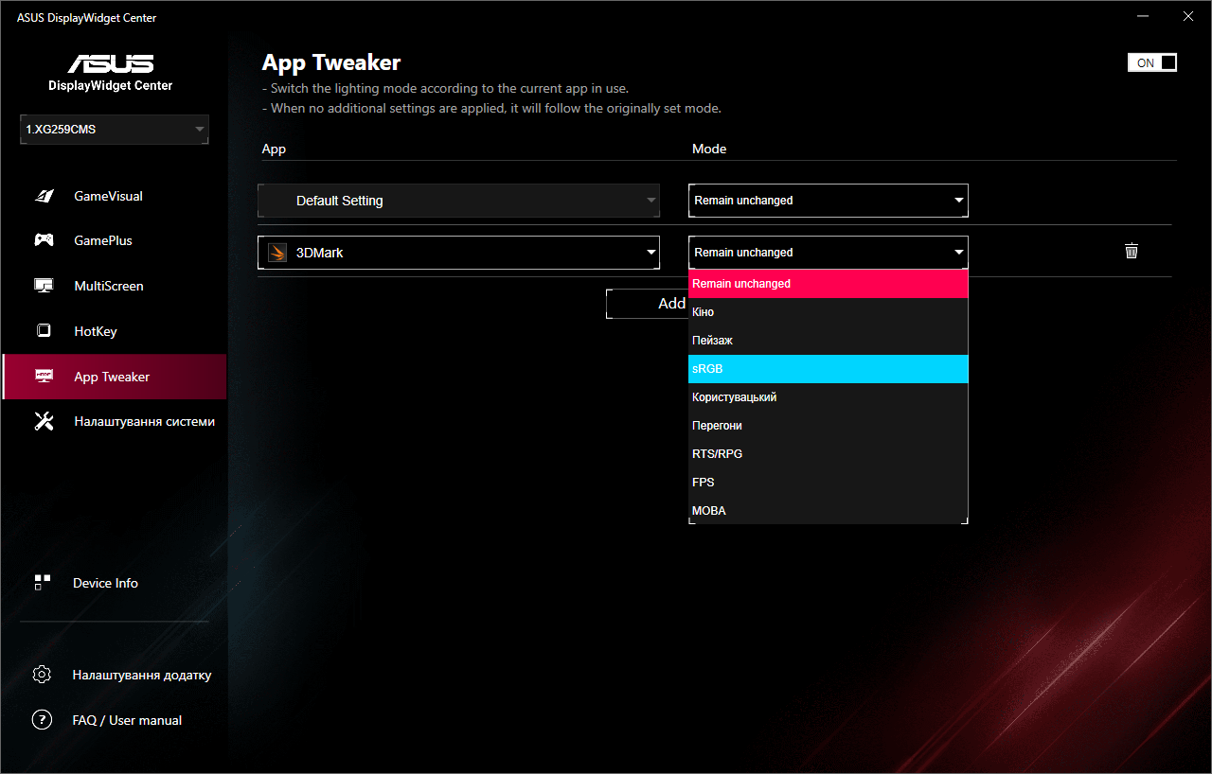
Task: Open the Default Setting mode dropdown
Action: [x=829, y=201]
